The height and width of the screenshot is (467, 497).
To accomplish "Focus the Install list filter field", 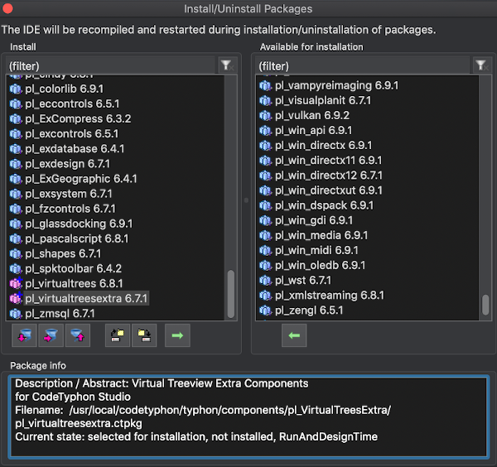I will (111, 66).
